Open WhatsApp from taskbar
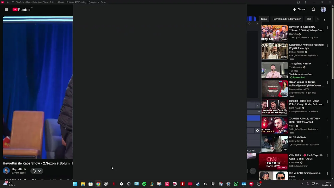334x188 pixels. [236, 184]
